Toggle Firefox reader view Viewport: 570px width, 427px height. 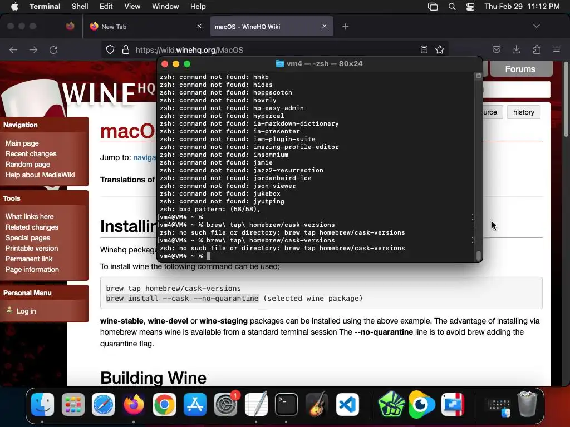pos(424,49)
